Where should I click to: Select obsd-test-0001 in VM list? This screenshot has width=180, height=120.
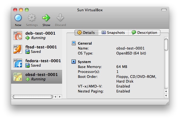(x=37, y=77)
